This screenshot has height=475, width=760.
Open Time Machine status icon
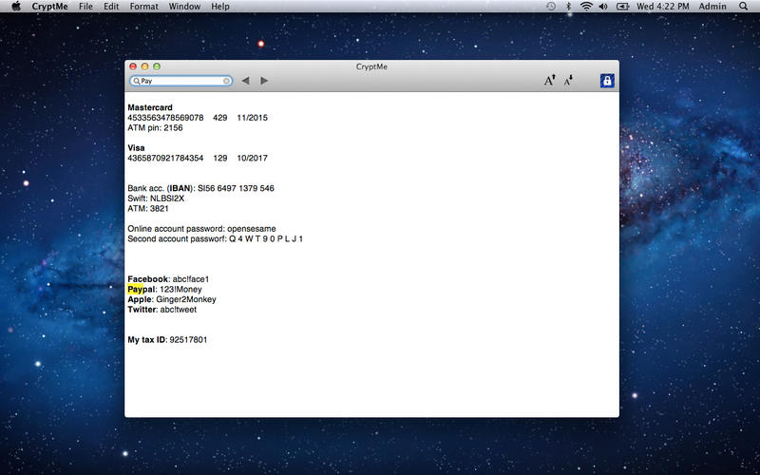click(551, 7)
